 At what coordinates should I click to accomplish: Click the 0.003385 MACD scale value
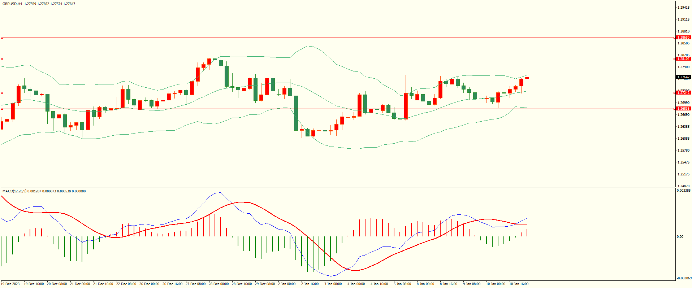(x=684, y=191)
